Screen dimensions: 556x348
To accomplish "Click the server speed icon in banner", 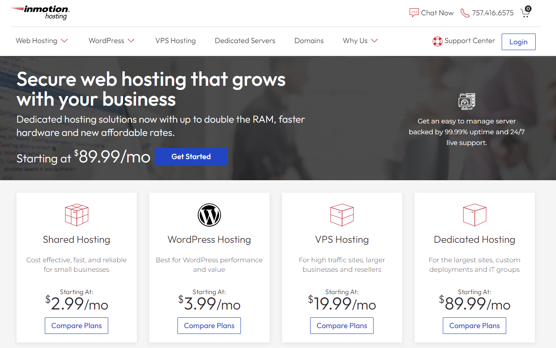I will coord(467,101).
